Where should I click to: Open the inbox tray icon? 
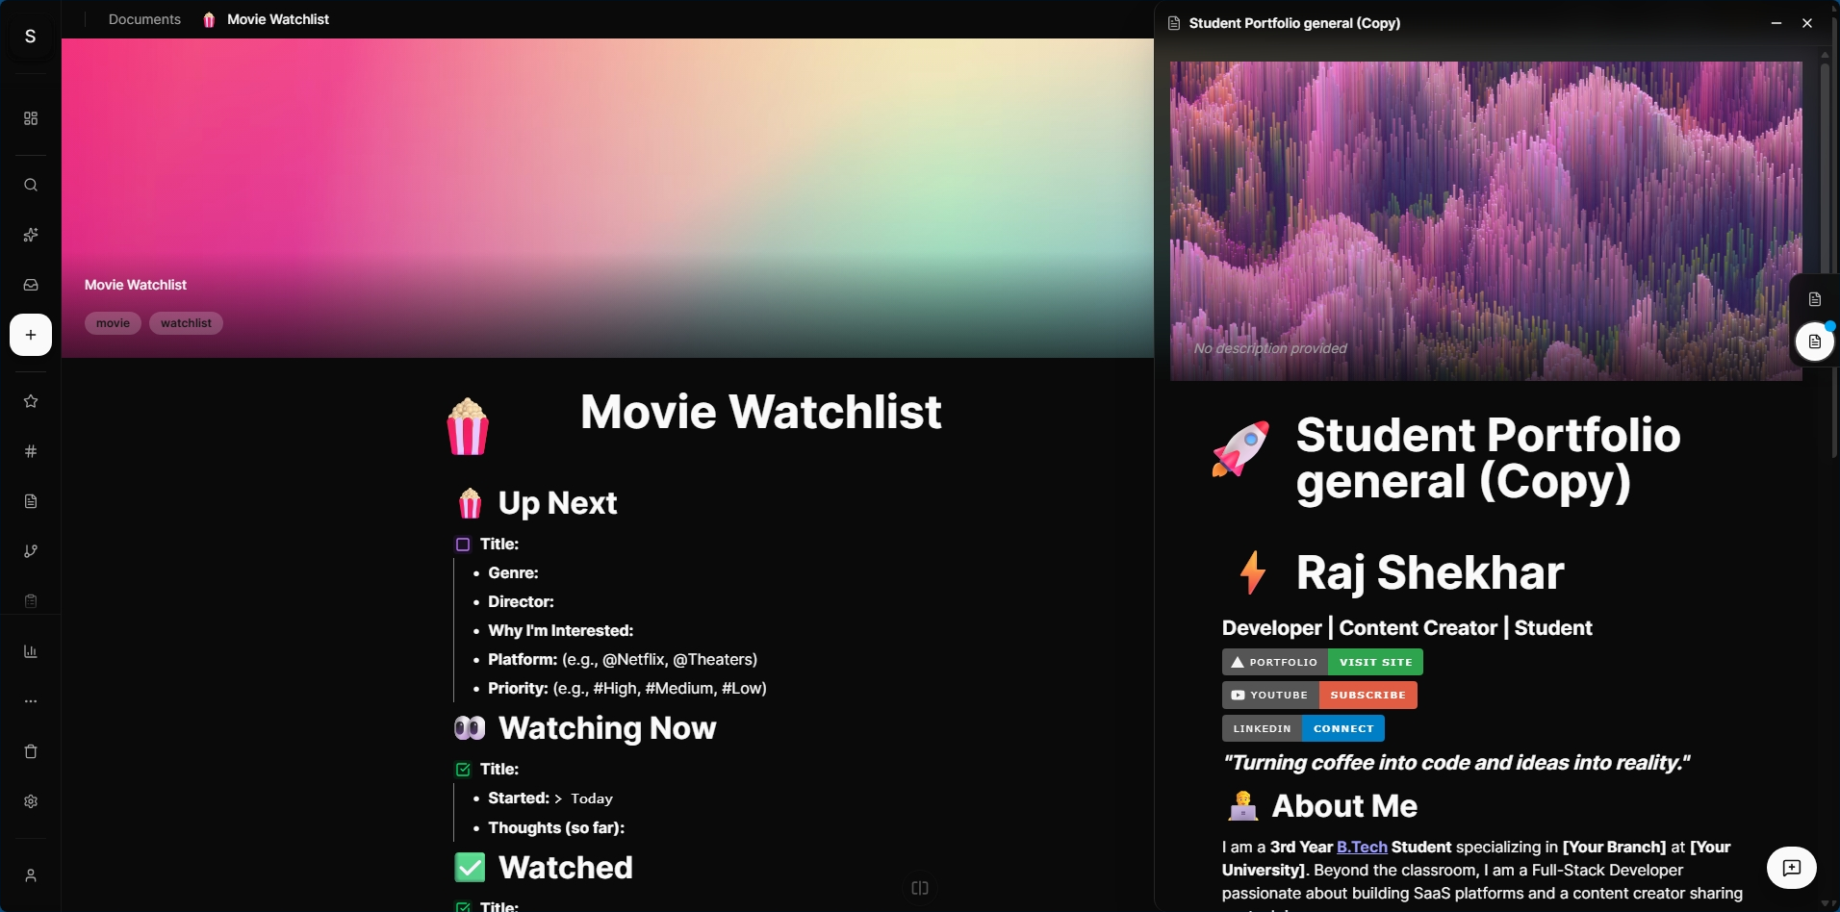tap(31, 285)
